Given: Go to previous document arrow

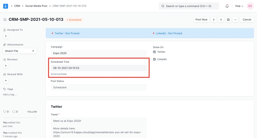Looking at the screenshot, I should 214,20.
